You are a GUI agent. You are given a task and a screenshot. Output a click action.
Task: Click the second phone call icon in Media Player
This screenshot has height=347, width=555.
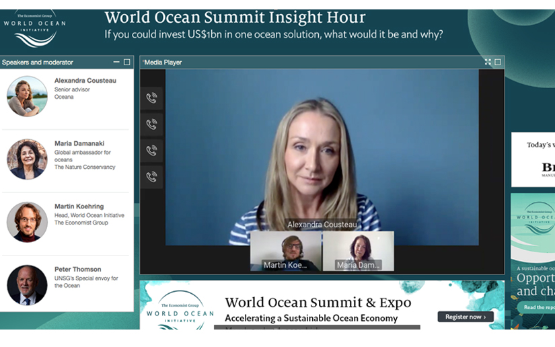152,124
